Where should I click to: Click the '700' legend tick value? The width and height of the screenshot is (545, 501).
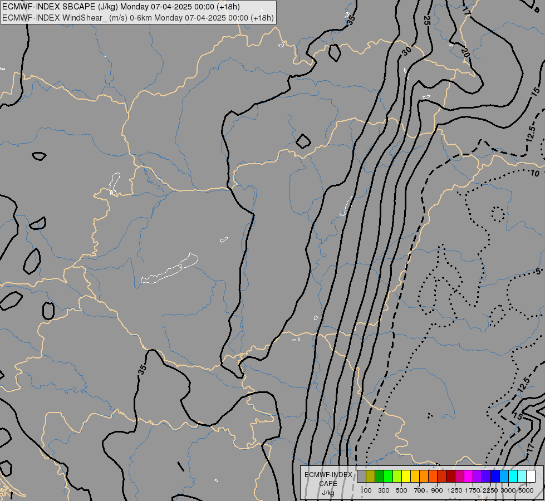pyautogui.click(x=420, y=490)
